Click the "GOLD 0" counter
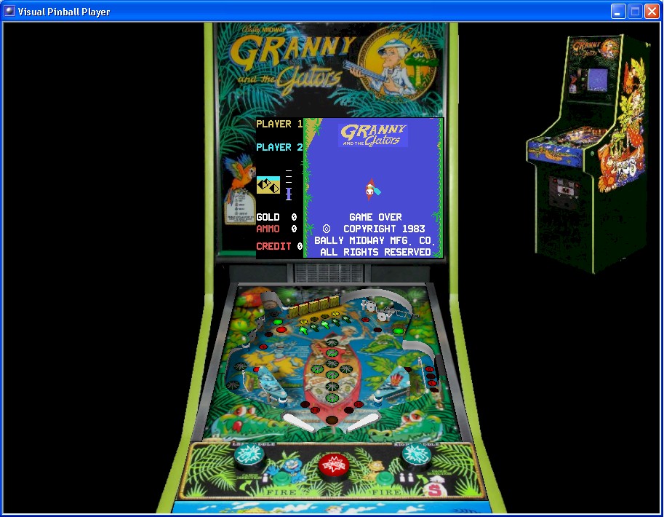 coord(276,217)
